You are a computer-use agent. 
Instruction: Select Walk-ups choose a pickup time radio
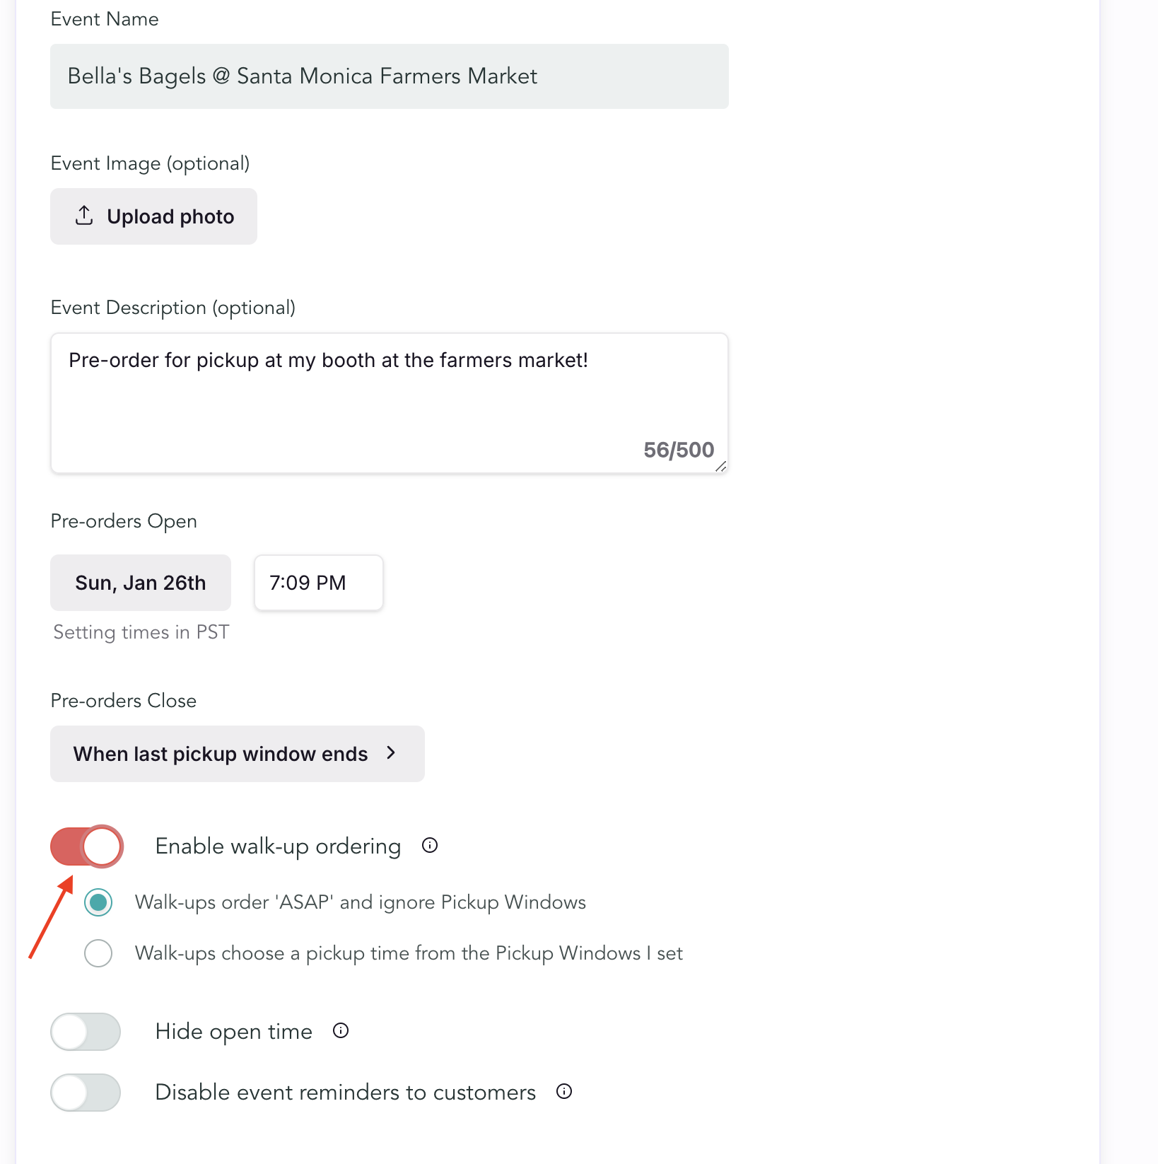[x=98, y=953]
